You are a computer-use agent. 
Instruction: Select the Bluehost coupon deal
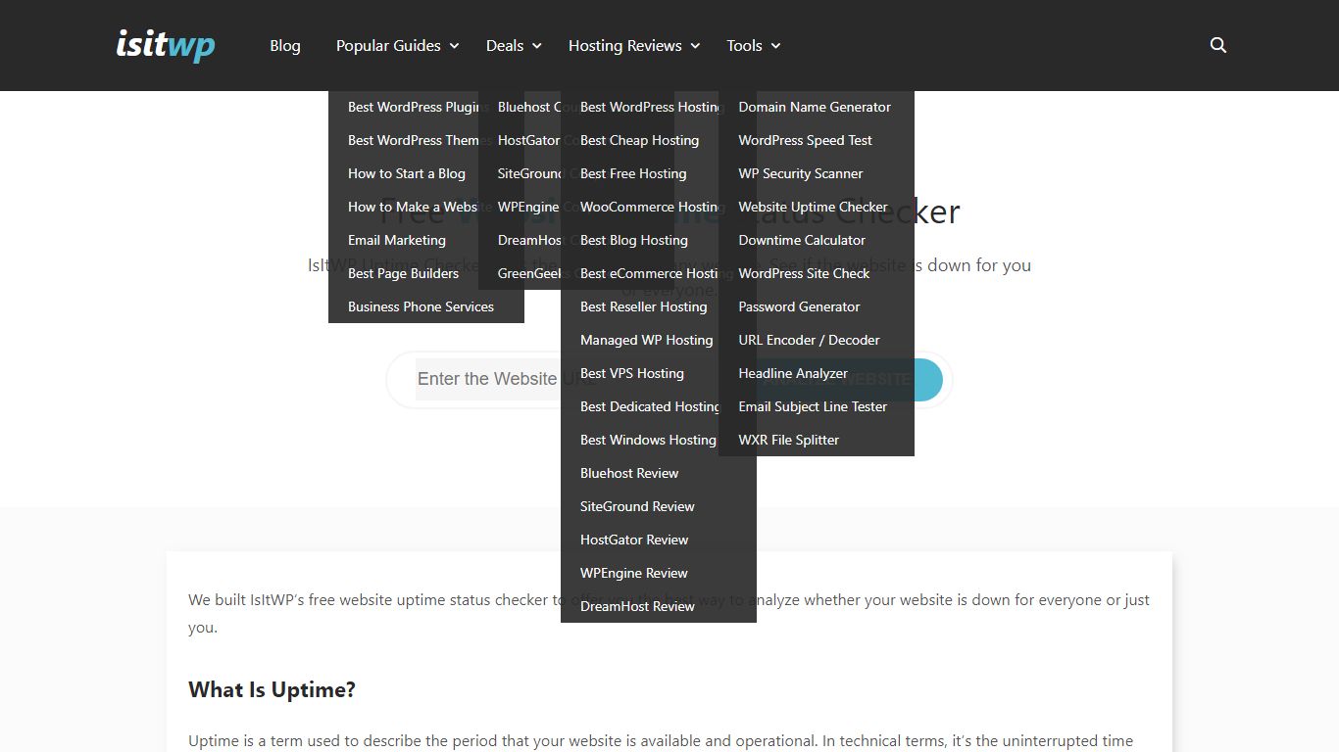tap(528, 107)
